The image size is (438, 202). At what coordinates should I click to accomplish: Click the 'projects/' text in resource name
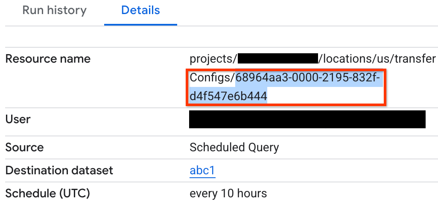coord(213,59)
